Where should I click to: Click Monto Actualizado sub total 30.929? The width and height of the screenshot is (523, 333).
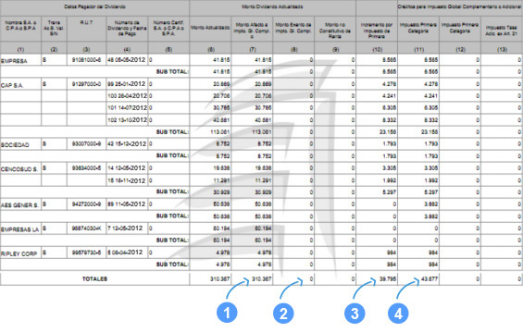coord(221,192)
